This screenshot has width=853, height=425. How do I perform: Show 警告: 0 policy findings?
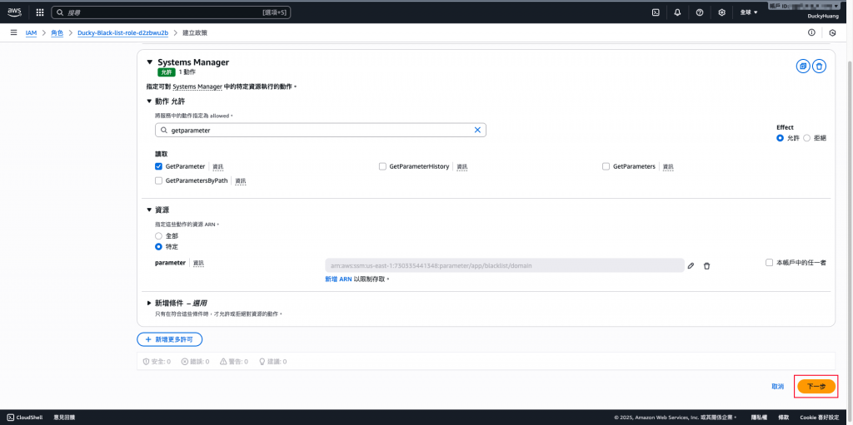click(x=234, y=362)
